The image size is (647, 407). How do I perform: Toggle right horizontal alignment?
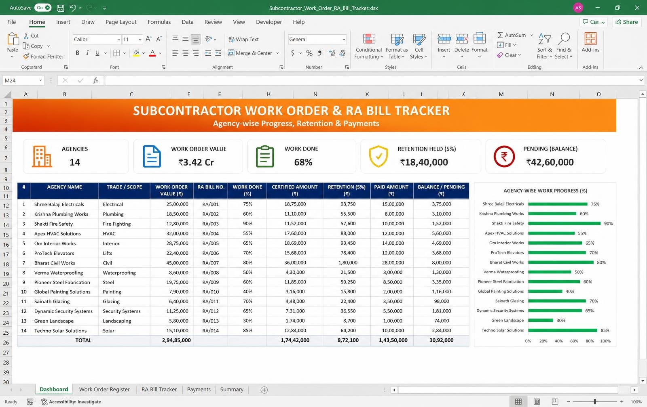[x=195, y=53]
